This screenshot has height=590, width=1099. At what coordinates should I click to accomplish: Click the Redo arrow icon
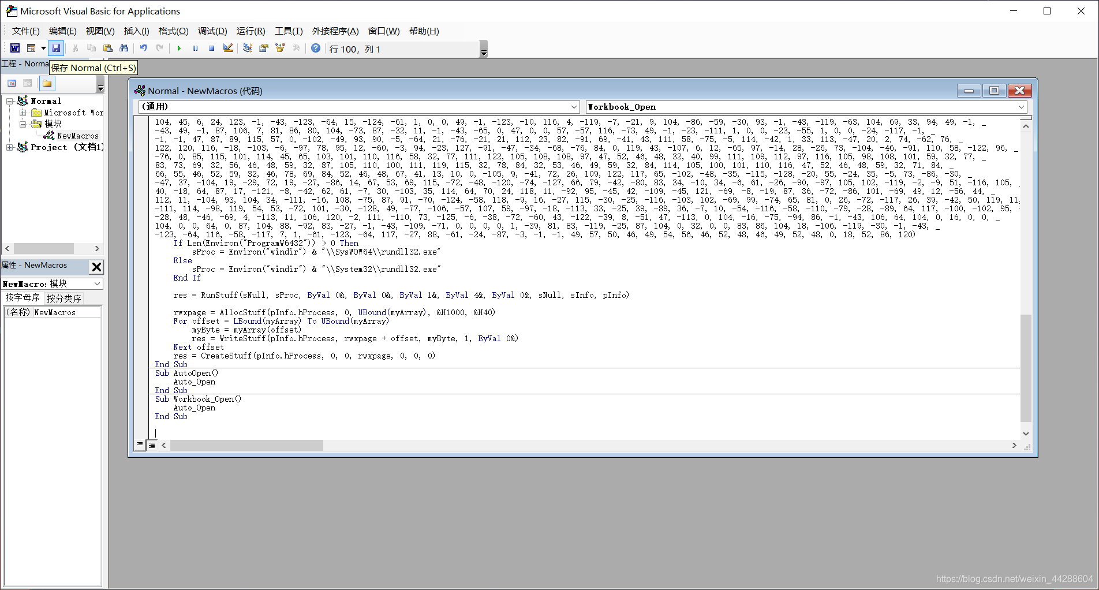coord(160,48)
